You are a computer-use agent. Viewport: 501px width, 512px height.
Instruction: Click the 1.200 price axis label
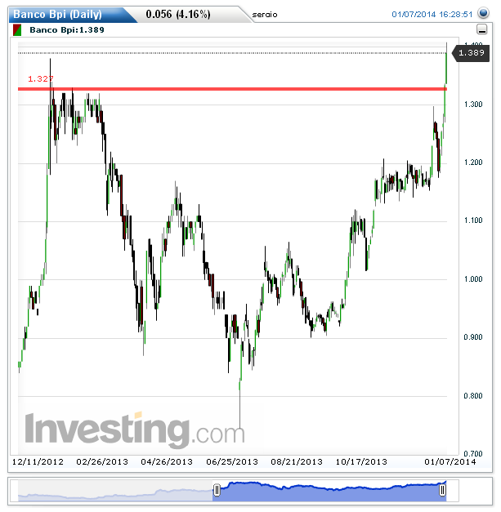(473, 163)
